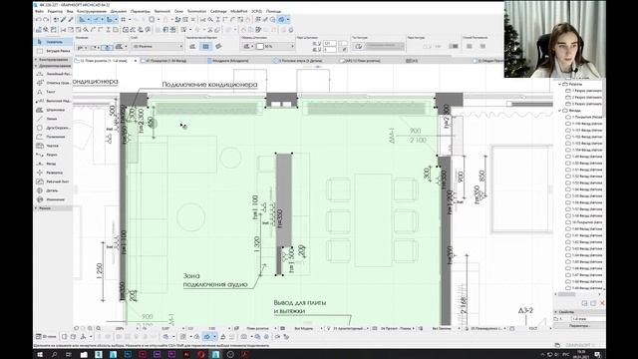Open the Файл menu
Screen dimensions: 638x359
pos(40,11)
